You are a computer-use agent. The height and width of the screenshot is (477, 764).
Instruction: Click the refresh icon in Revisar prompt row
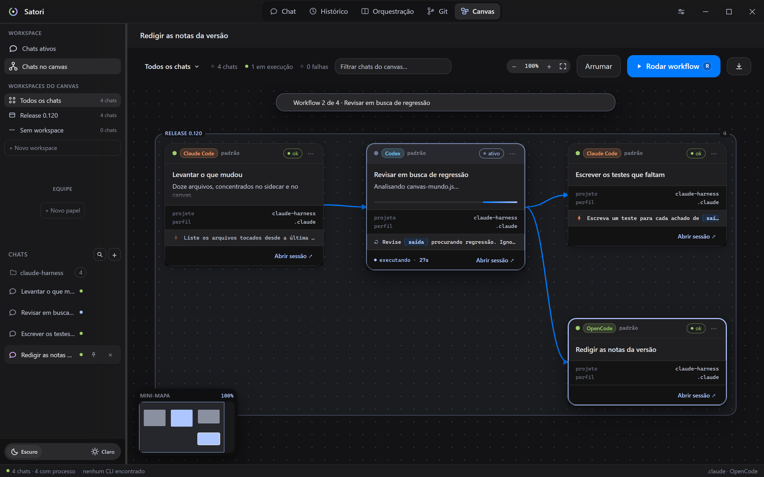pyautogui.click(x=376, y=242)
